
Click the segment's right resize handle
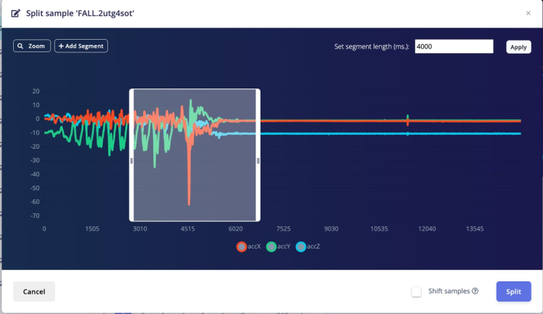pos(258,161)
